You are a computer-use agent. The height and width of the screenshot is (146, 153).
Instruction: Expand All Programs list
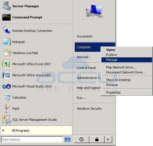(x=36, y=130)
